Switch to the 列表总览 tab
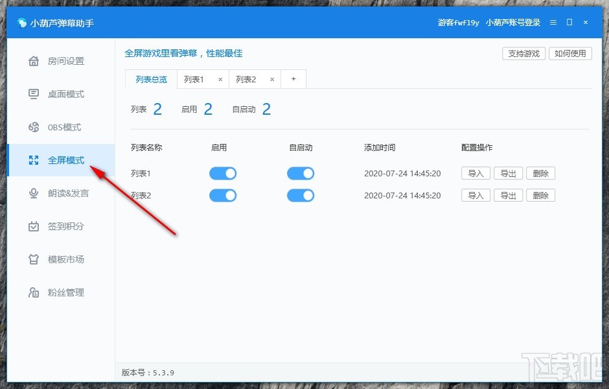This screenshot has width=609, height=389. (152, 79)
